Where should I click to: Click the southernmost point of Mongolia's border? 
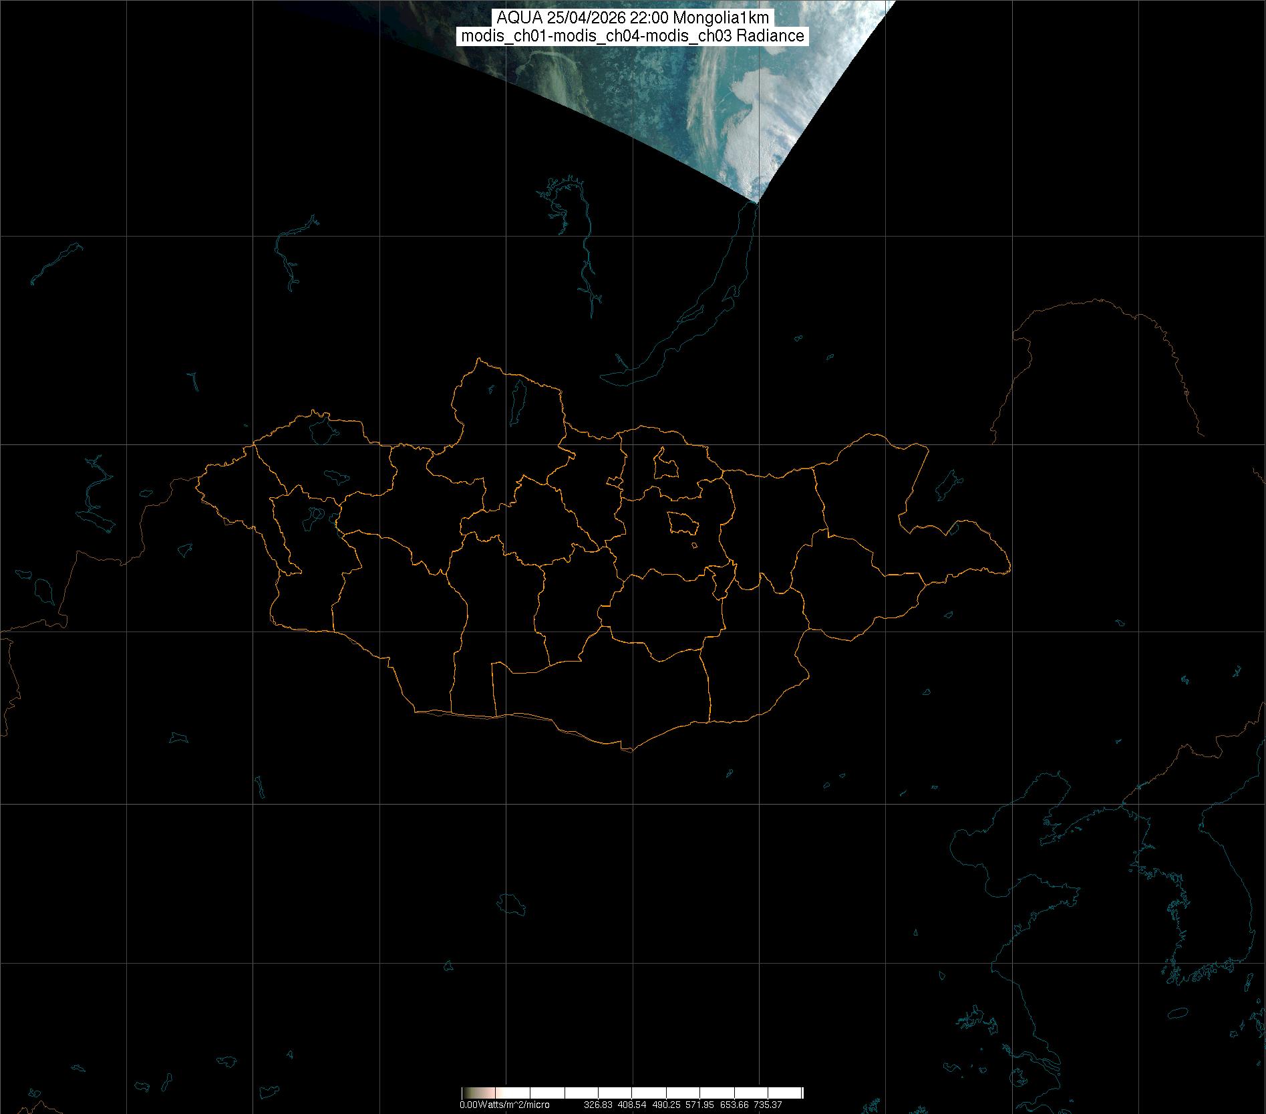click(628, 750)
